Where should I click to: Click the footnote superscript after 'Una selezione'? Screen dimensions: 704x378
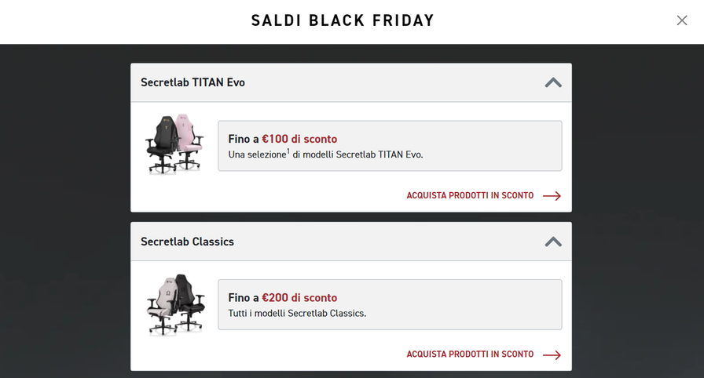(x=288, y=151)
